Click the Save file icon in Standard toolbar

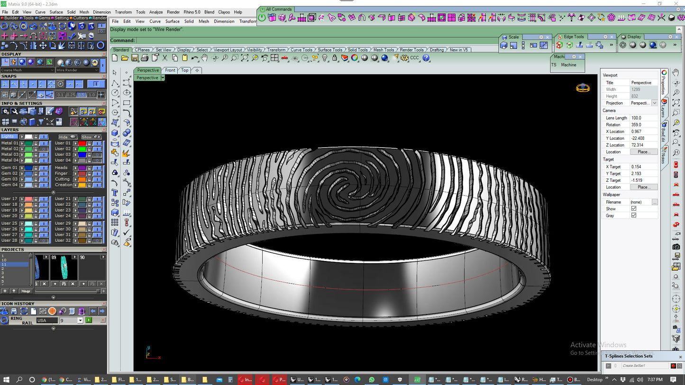tap(135, 58)
